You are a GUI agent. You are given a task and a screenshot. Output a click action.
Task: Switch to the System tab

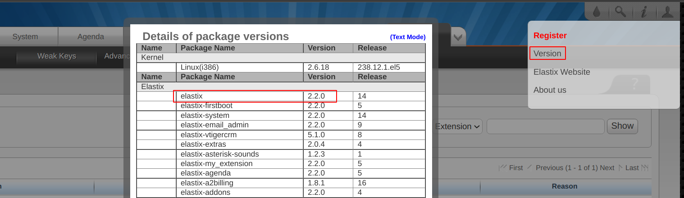click(x=25, y=37)
